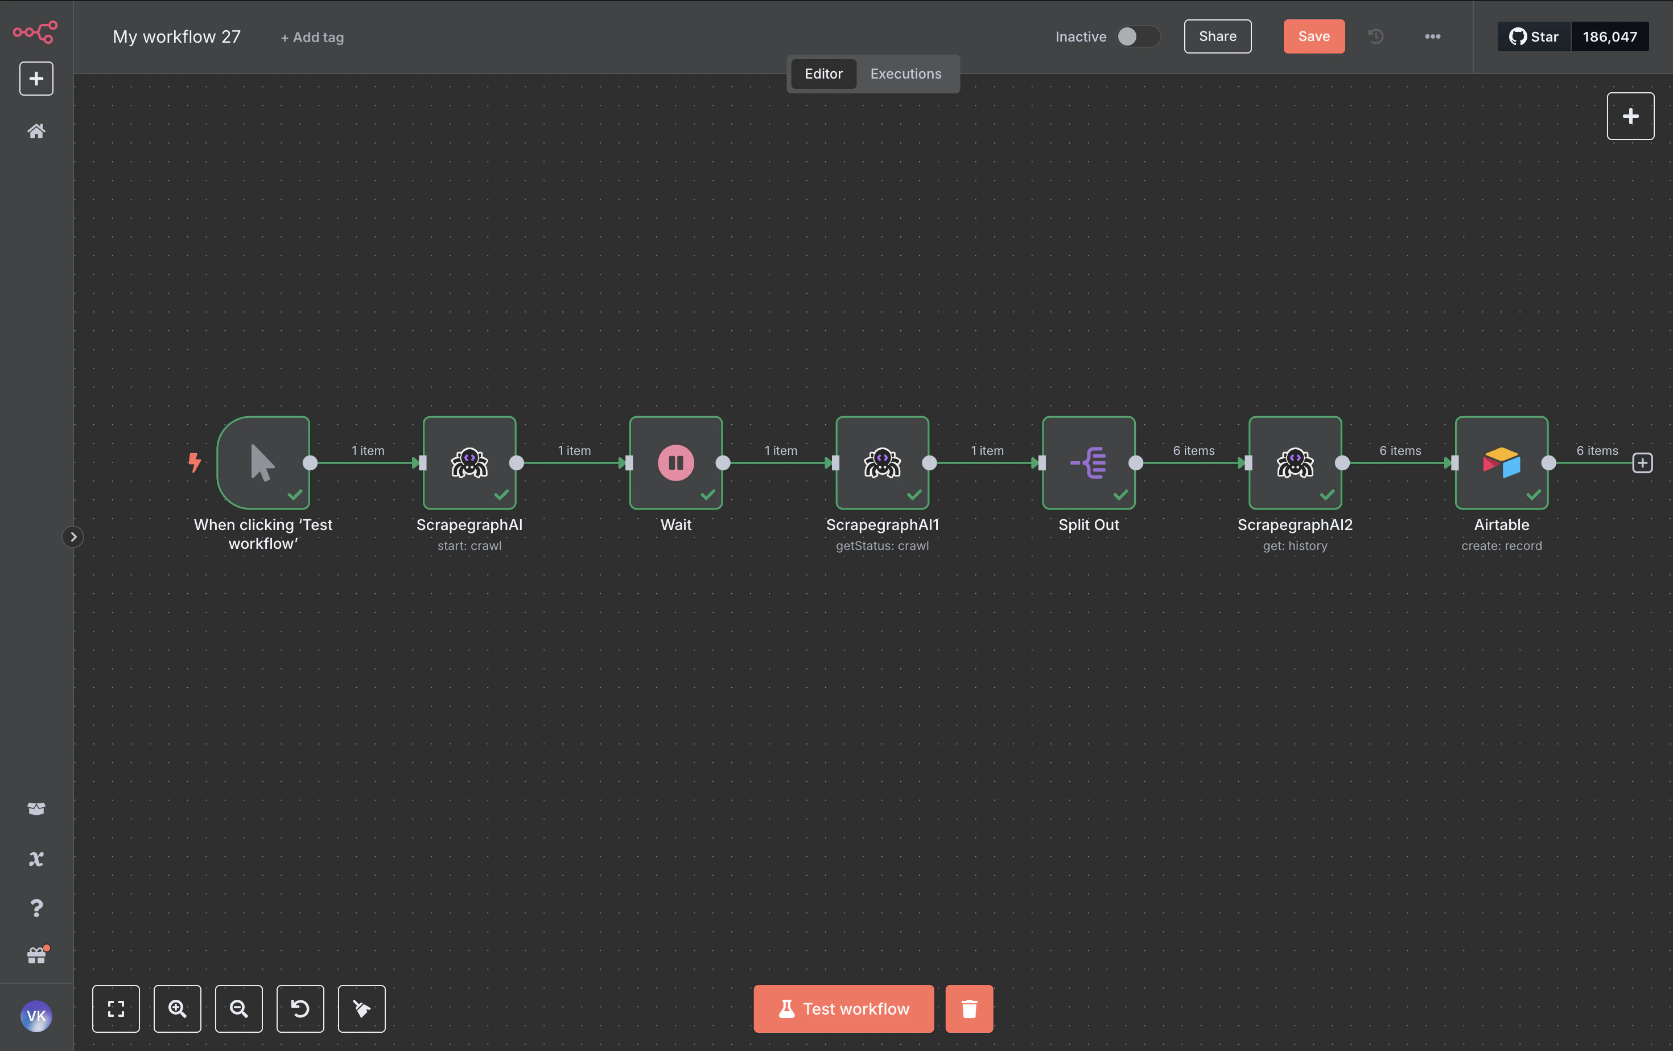Reset the canvas zoom level

click(300, 1009)
